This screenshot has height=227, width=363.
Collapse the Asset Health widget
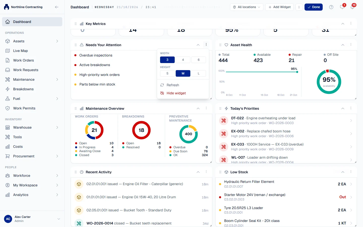tap(343, 45)
